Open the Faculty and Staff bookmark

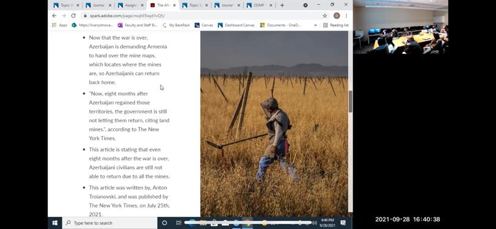[x=137, y=25]
